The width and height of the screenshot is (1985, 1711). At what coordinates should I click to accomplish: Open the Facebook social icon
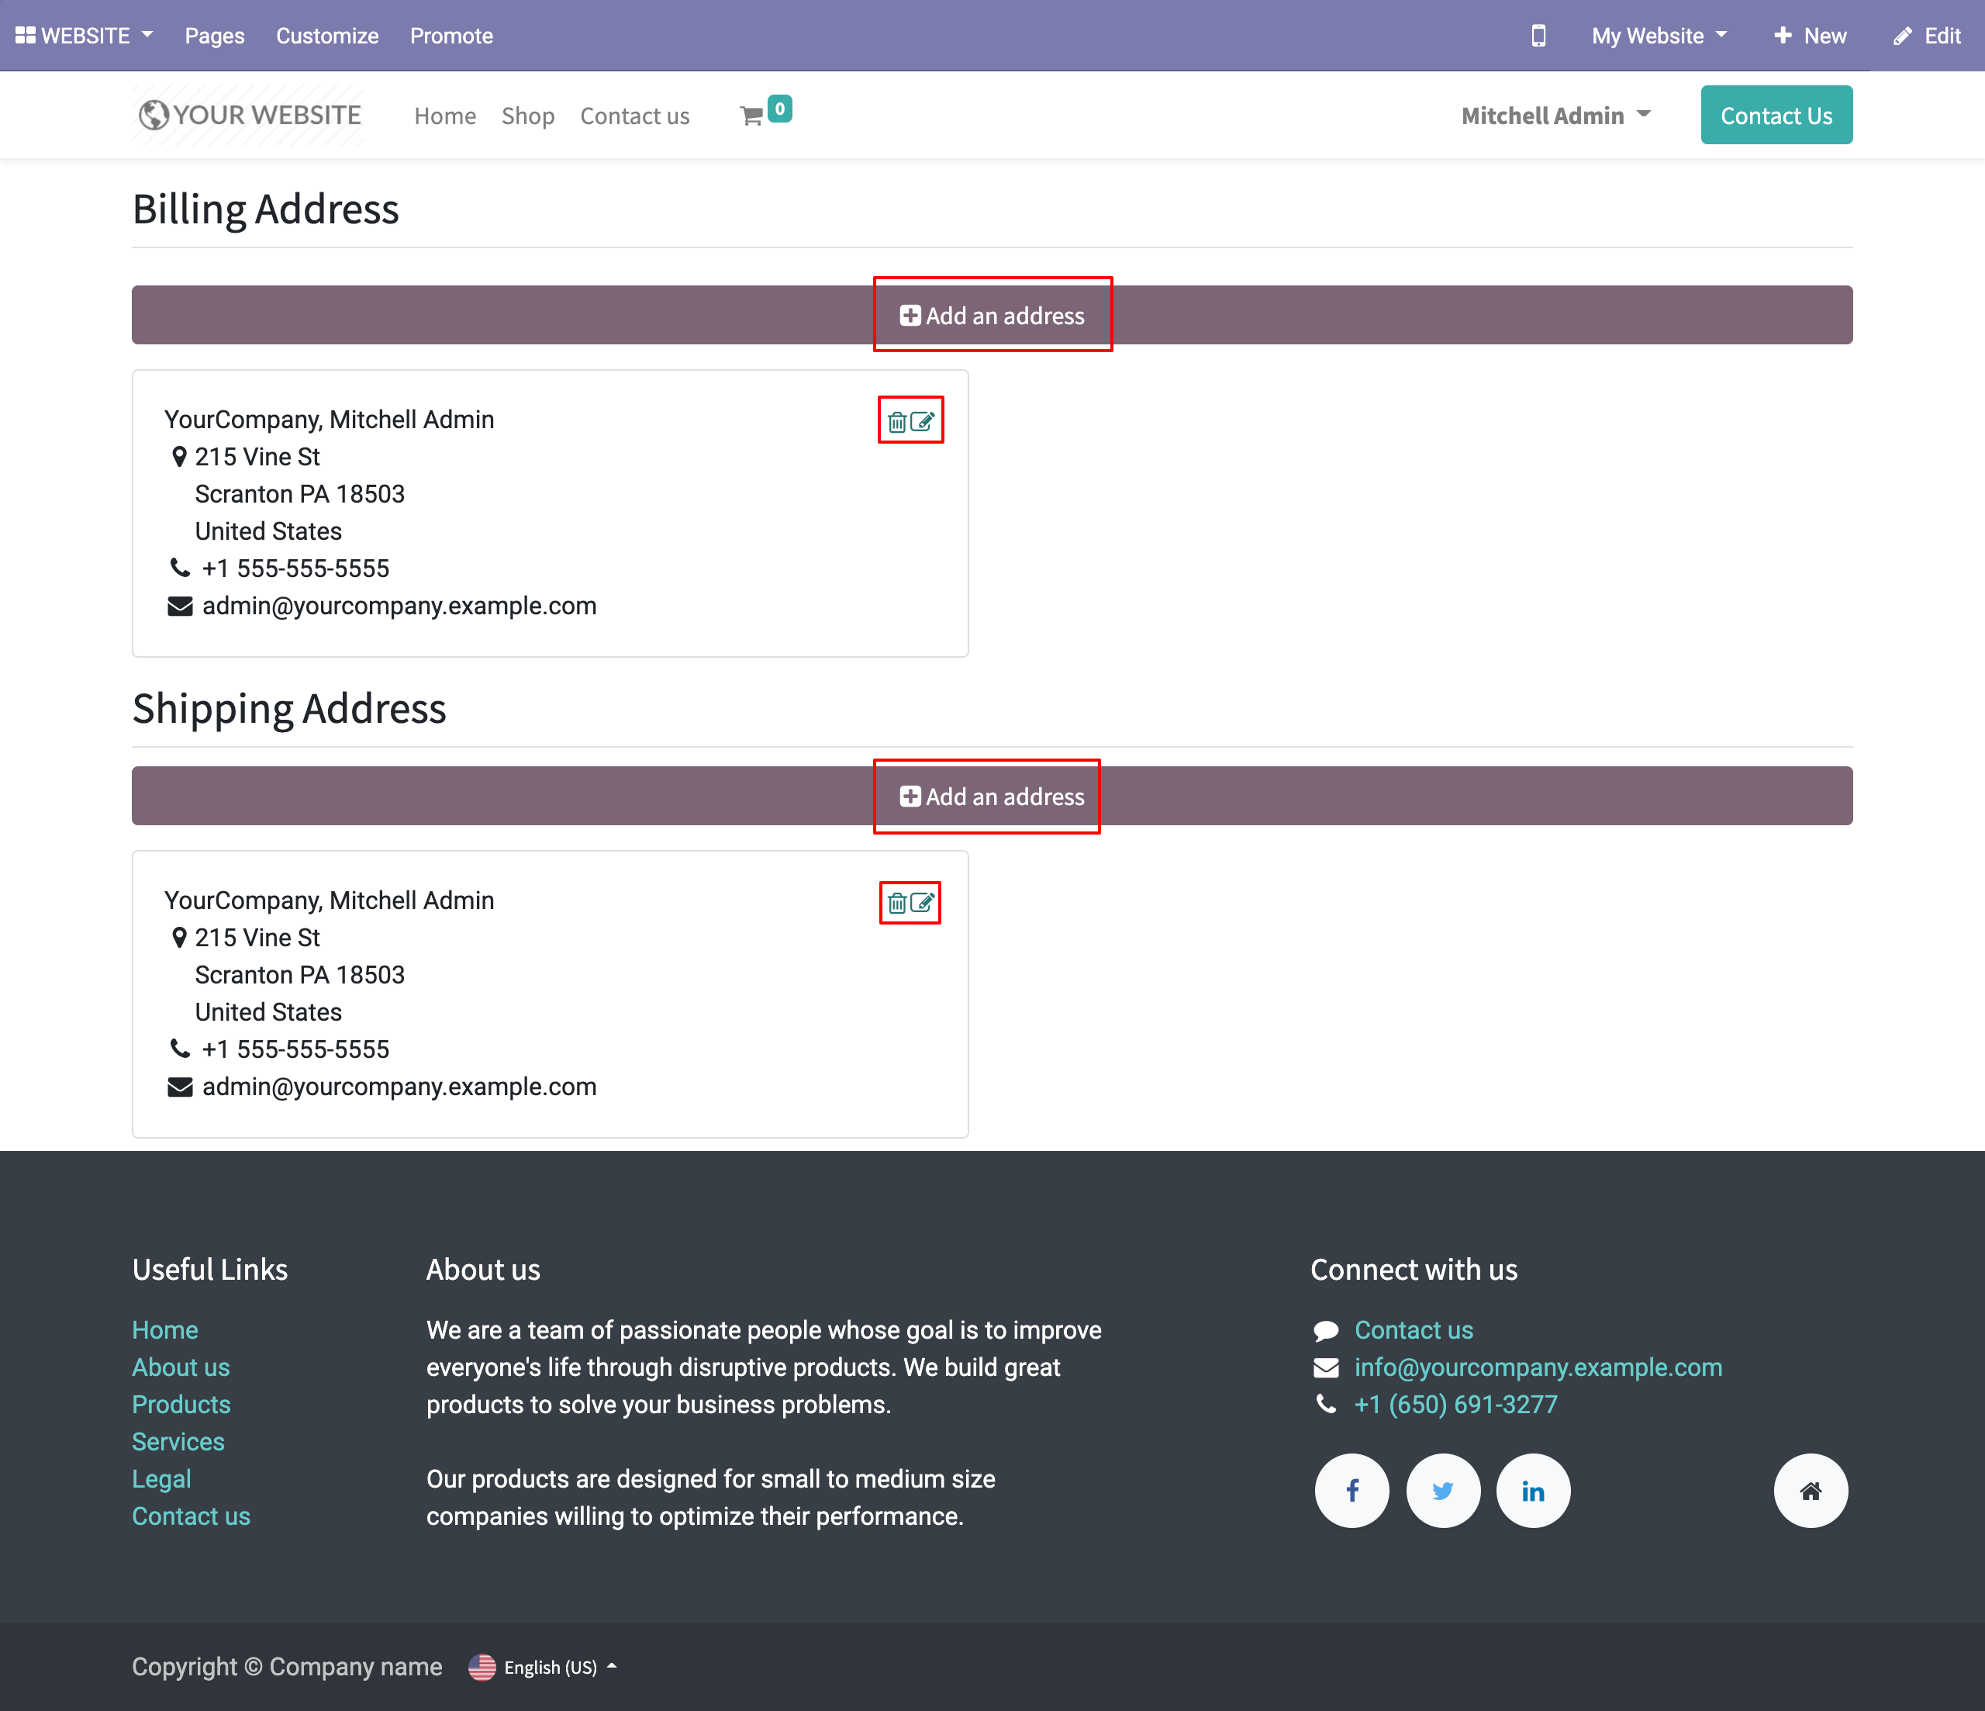pyautogui.click(x=1352, y=1491)
